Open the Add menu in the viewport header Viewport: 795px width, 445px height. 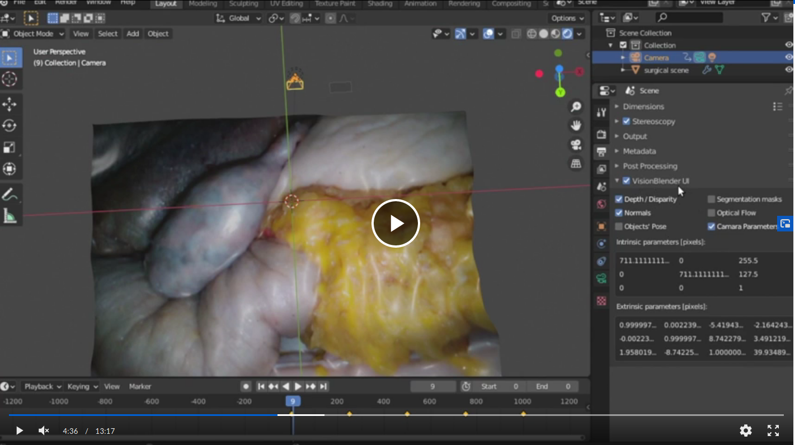click(x=133, y=34)
